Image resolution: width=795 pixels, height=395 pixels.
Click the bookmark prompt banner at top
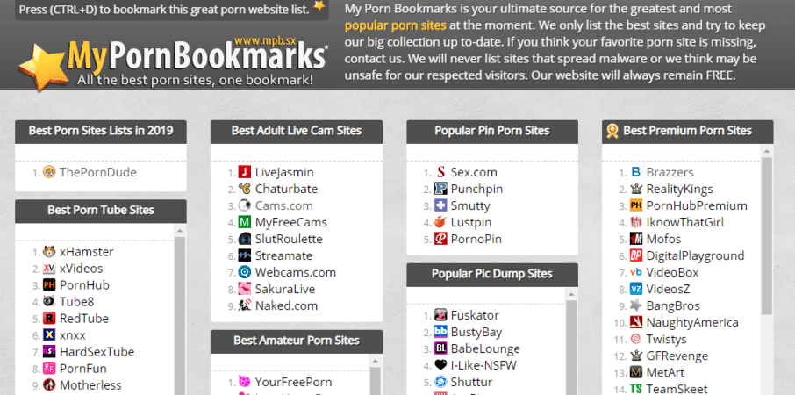(163, 10)
